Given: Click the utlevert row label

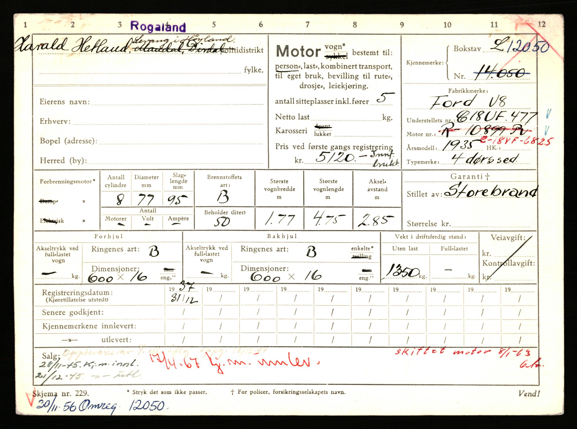Looking at the screenshot, I should pos(116,340).
